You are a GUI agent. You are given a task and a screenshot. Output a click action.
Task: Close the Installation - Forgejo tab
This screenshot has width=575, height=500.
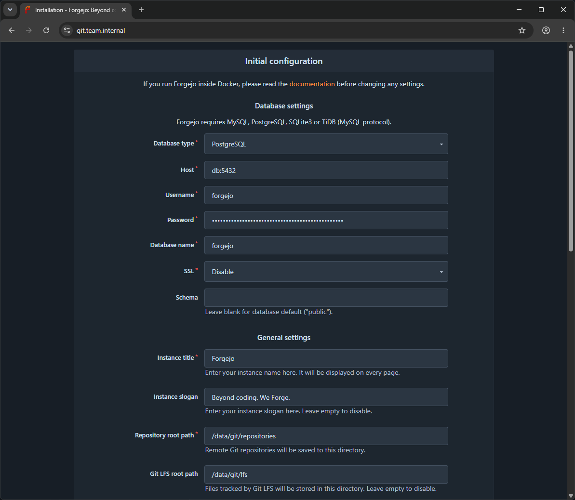(x=124, y=10)
